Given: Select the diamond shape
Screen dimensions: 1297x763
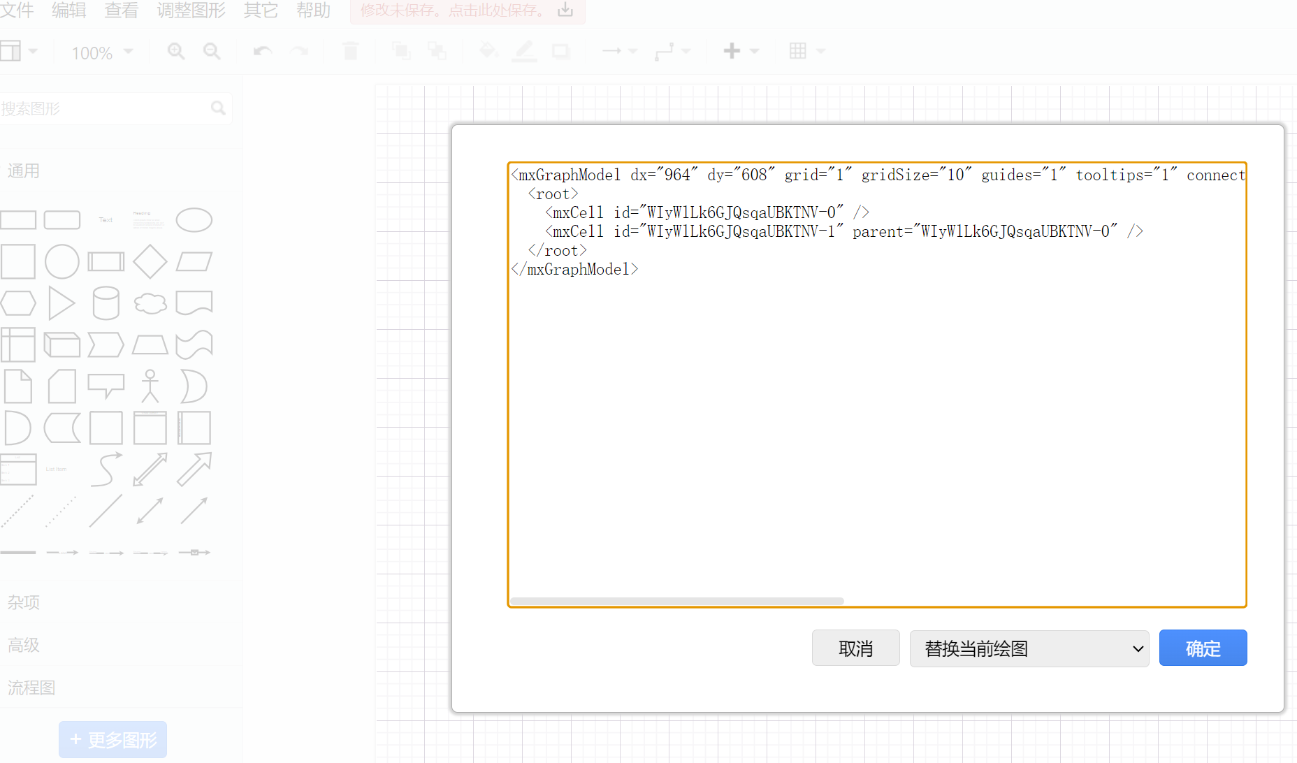Looking at the screenshot, I should (x=150, y=262).
